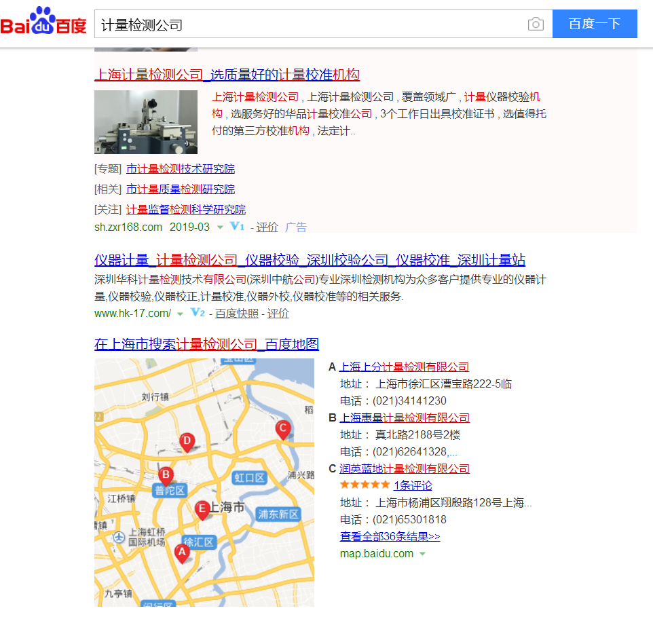Image resolution: width=653 pixels, height=617 pixels.
Task: Select map marker B
Action: click(x=166, y=476)
